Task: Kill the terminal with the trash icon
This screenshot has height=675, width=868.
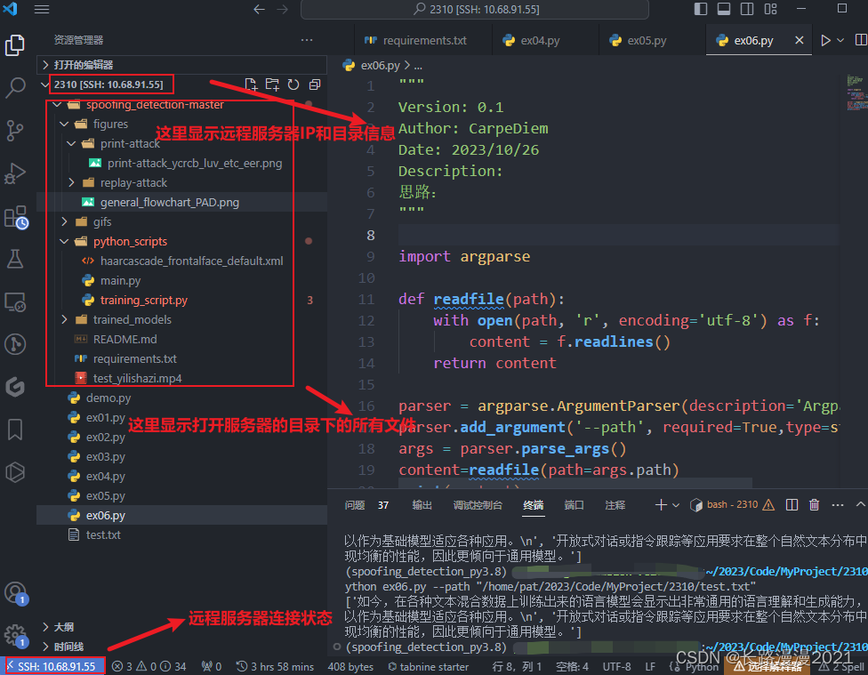Action: pyautogui.click(x=814, y=504)
